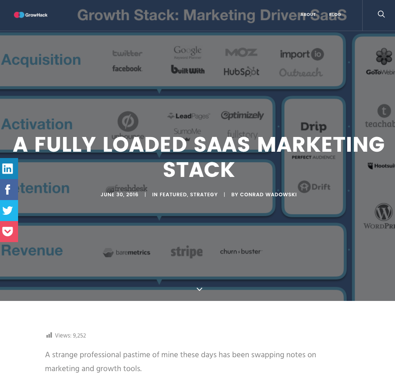The image size is (395, 377).
Task: Open the Strategy category link
Action: [x=204, y=195]
